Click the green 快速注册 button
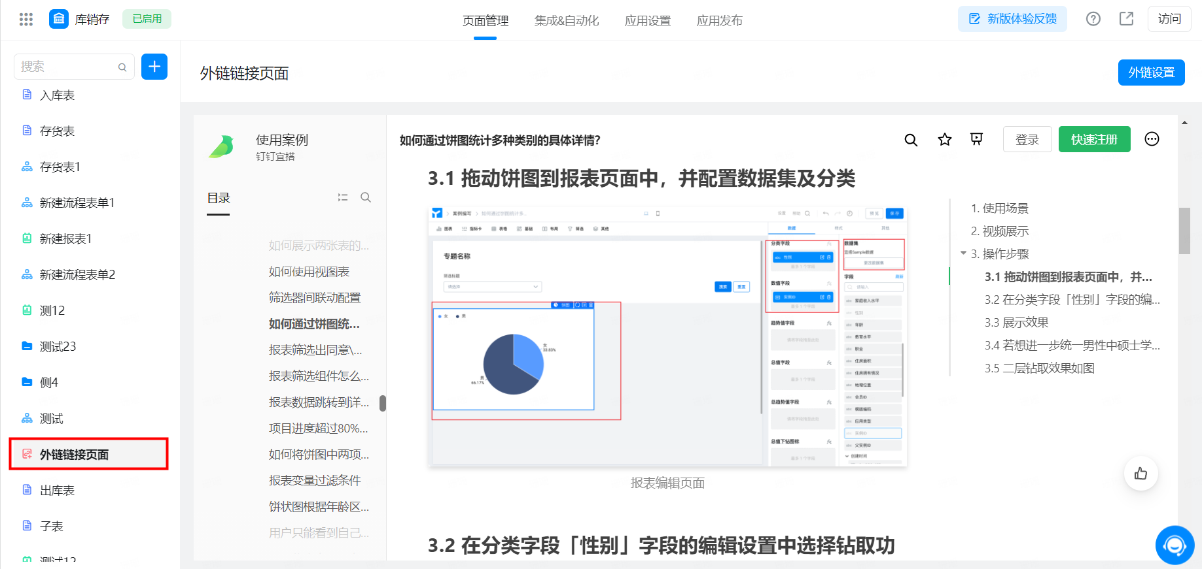The width and height of the screenshot is (1202, 569). point(1095,139)
